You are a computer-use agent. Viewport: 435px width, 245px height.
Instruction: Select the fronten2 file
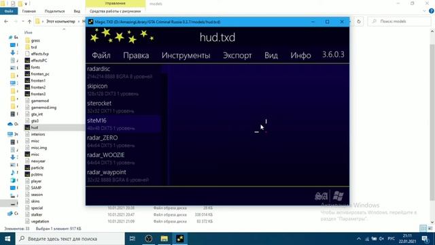(38, 87)
